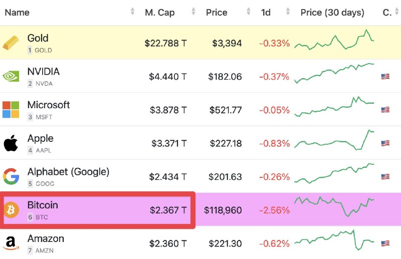Select the Apple logo icon

11,143
